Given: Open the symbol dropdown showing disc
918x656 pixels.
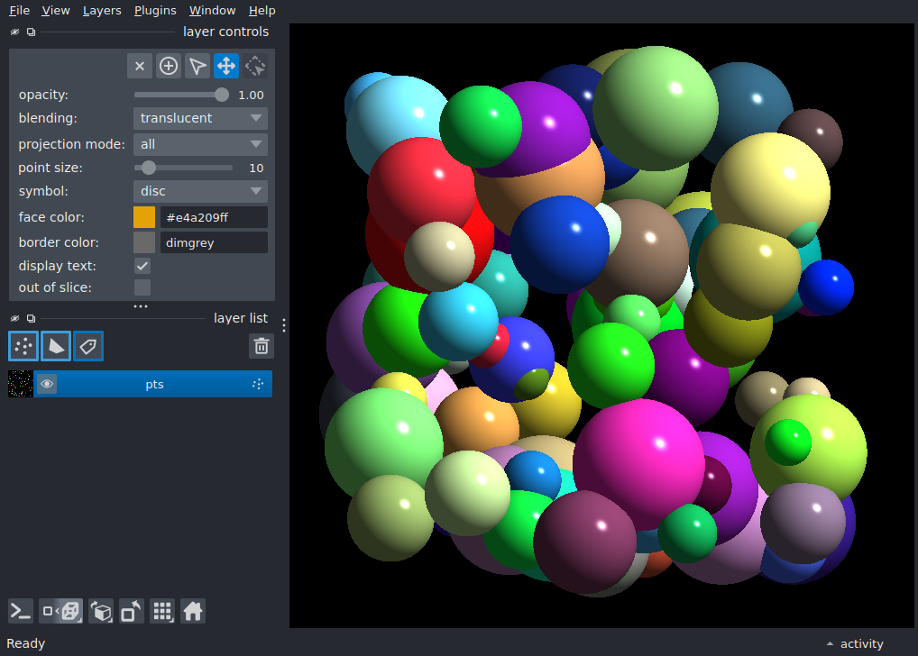Looking at the screenshot, I should click(x=200, y=191).
